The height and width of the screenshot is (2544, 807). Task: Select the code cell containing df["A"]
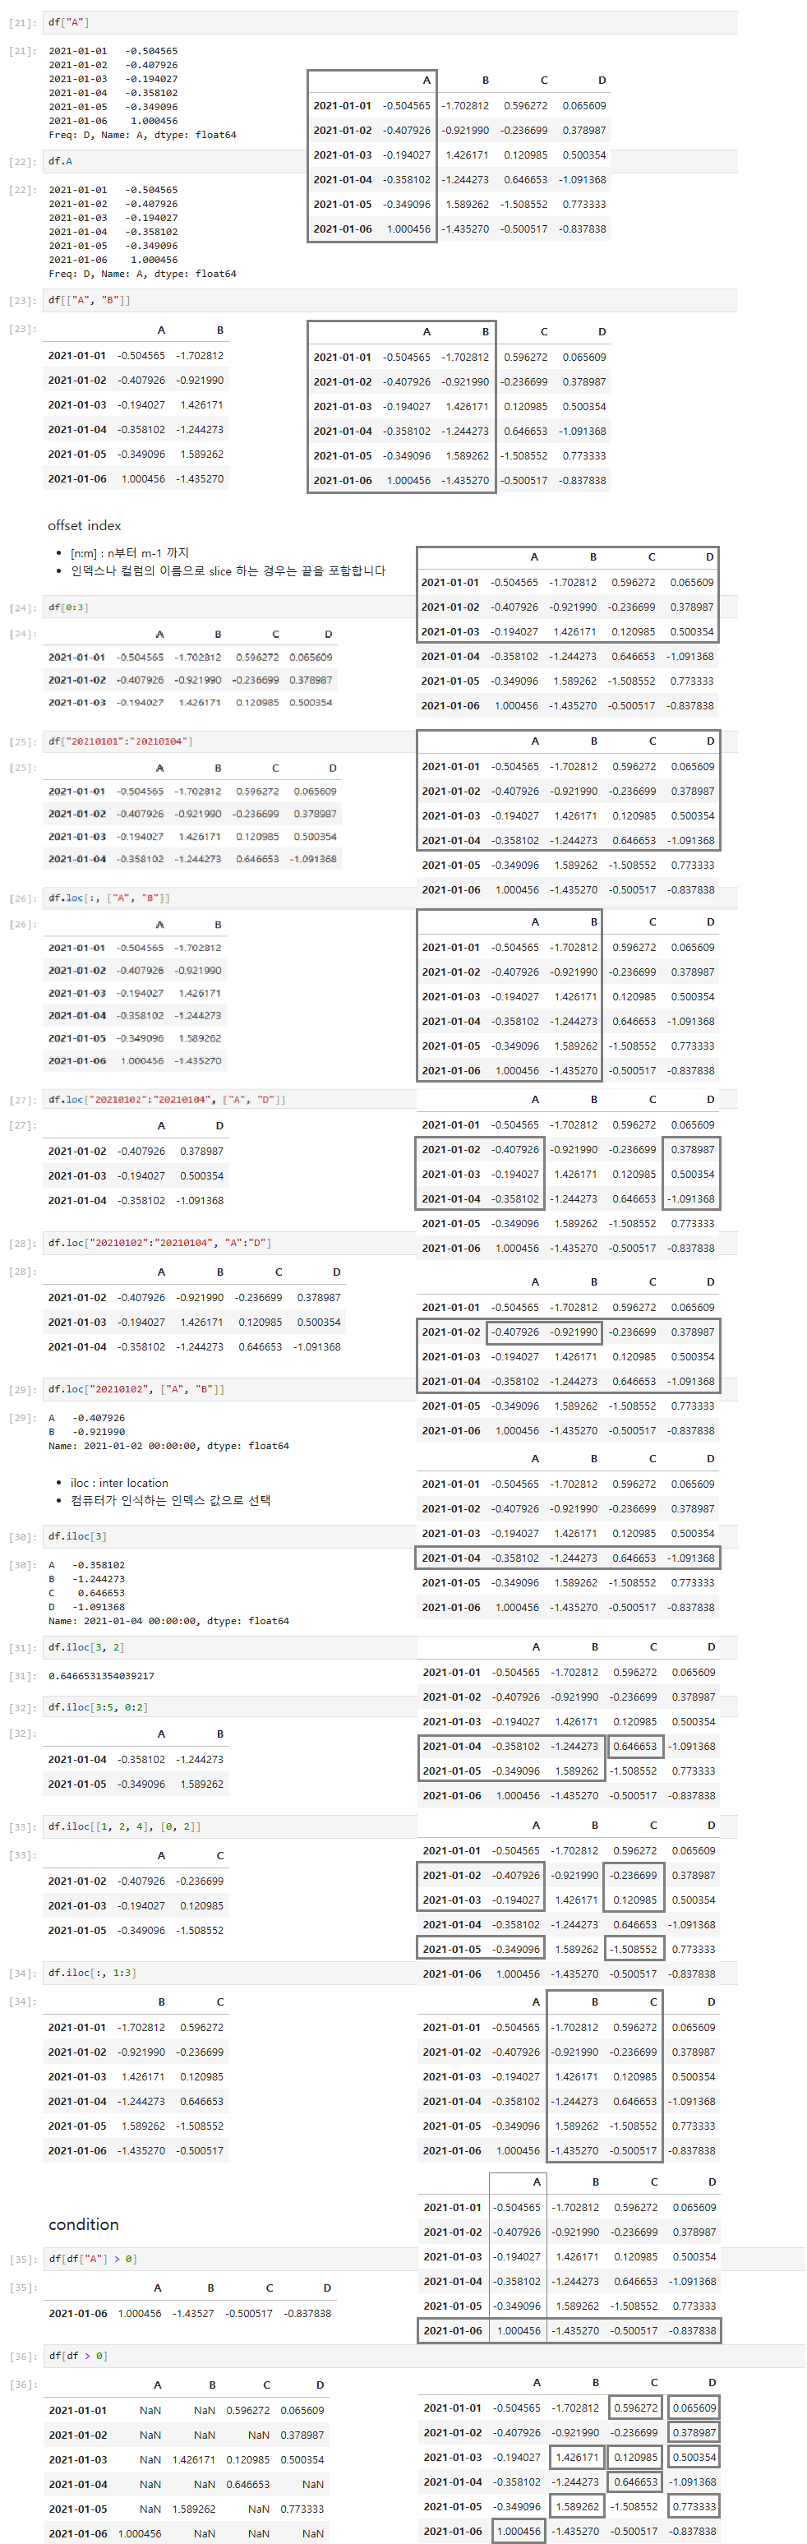390,23
